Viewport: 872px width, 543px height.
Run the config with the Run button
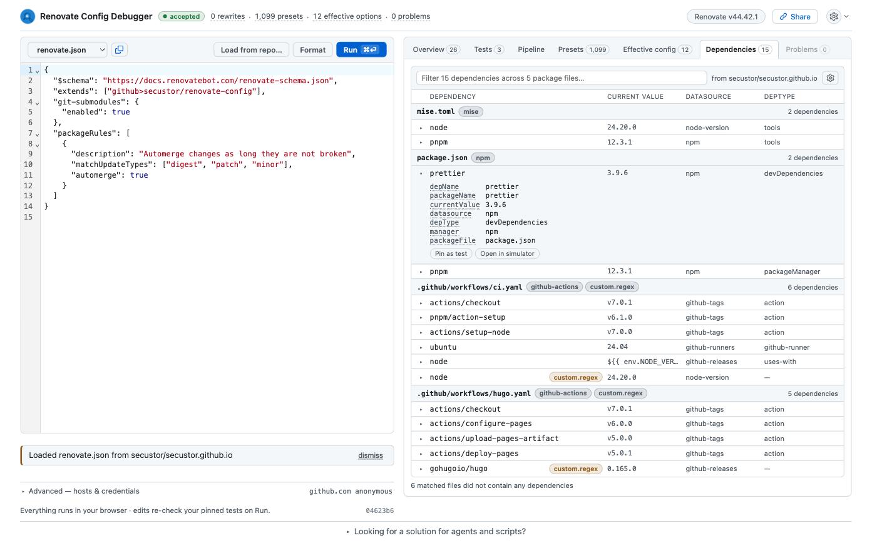361,49
